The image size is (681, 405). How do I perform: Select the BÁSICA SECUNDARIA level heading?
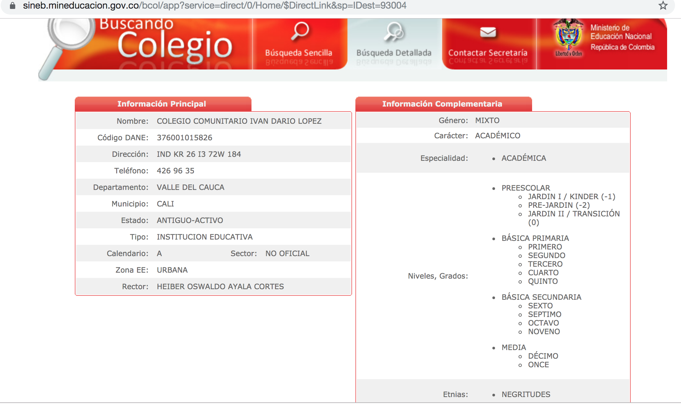[x=541, y=297]
